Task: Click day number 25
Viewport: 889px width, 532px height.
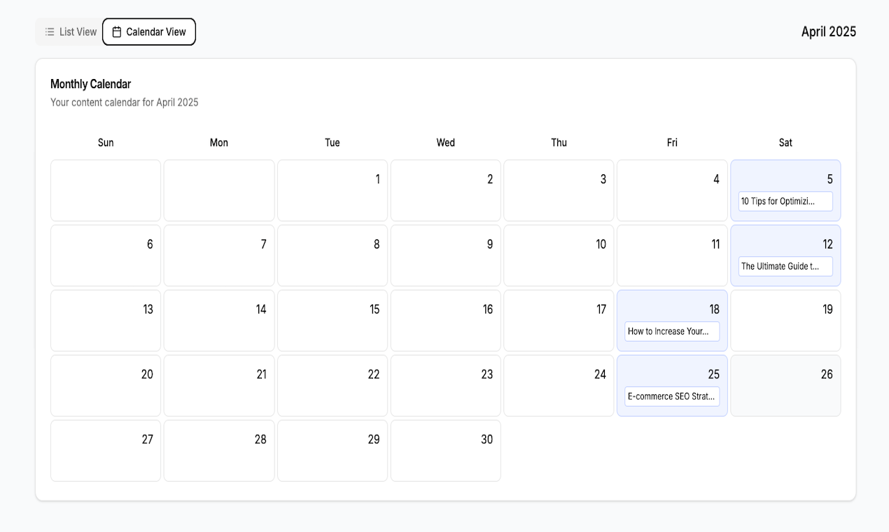Action: point(713,374)
